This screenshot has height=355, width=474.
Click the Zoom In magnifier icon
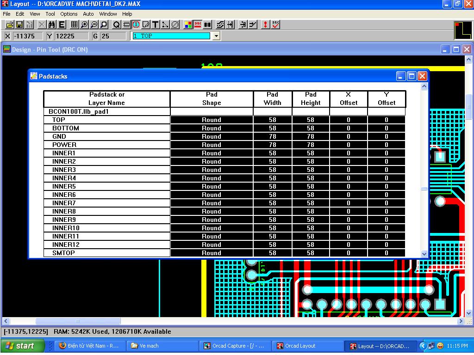pos(84,25)
